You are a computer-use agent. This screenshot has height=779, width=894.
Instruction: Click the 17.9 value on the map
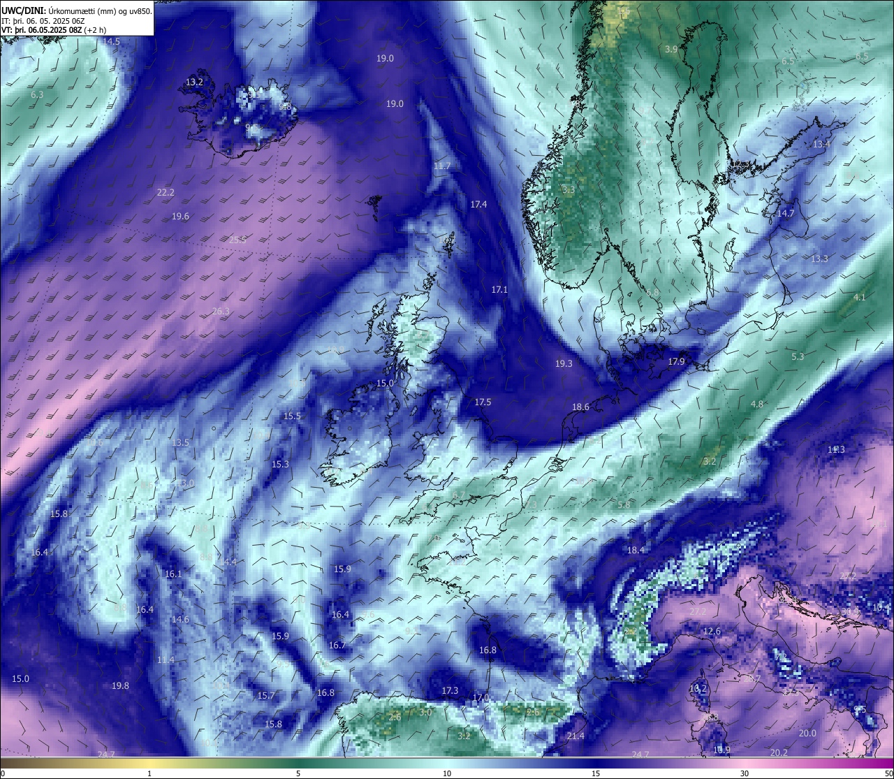tap(676, 361)
